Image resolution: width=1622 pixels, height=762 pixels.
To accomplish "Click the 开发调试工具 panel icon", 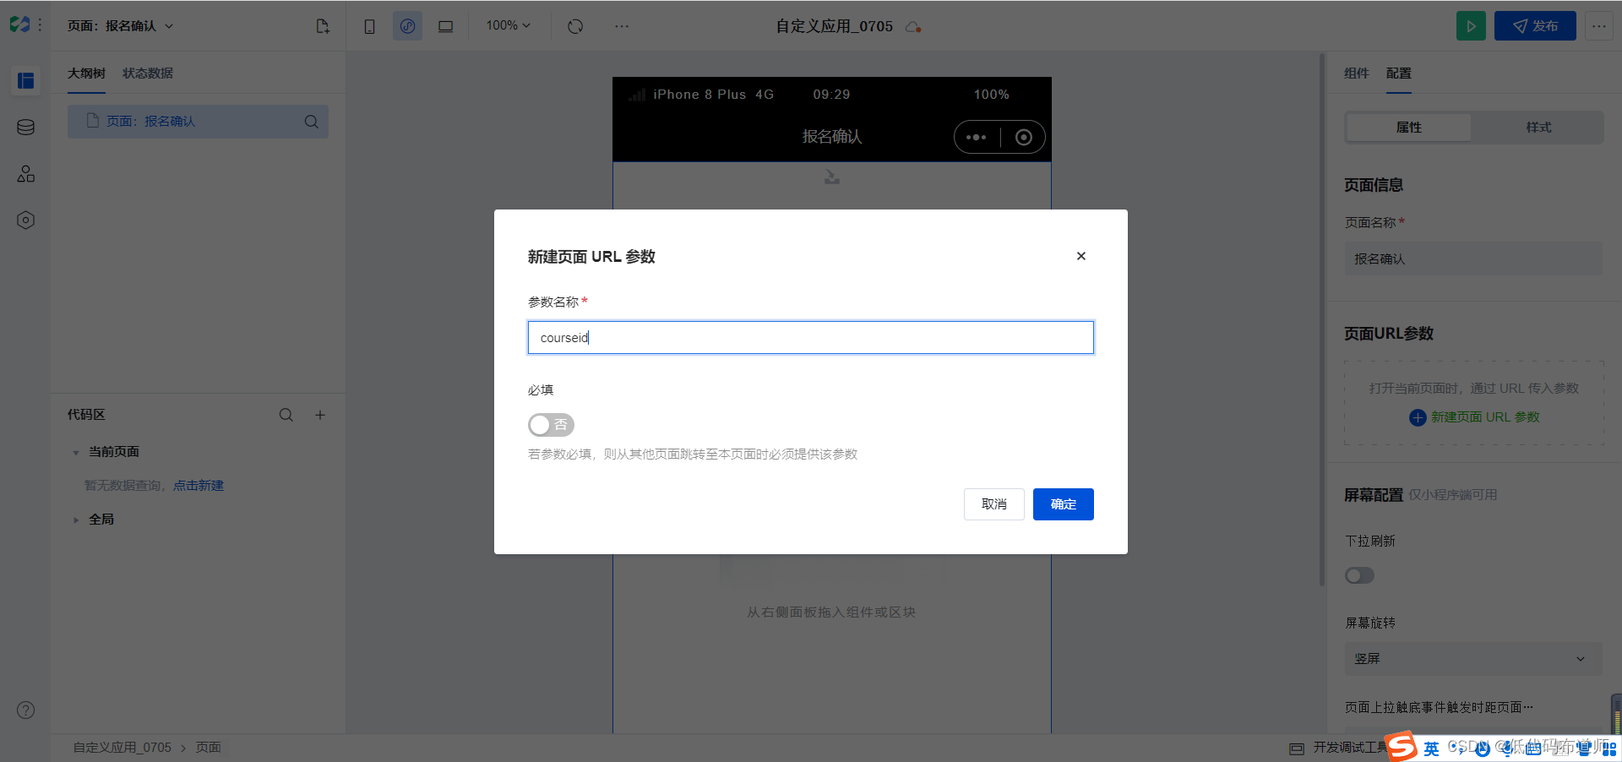I will pyautogui.click(x=1297, y=748).
